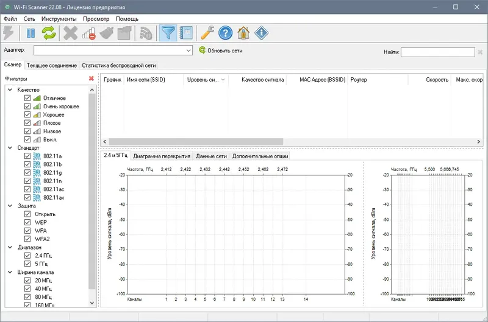This screenshot has height=322, width=488.
Task: Switch to Статистика беспроводной сети tab
Action: [118, 66]
